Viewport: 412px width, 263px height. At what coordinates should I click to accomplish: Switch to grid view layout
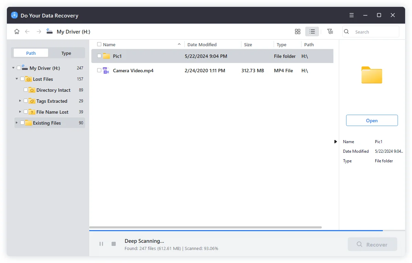point(297,31)
